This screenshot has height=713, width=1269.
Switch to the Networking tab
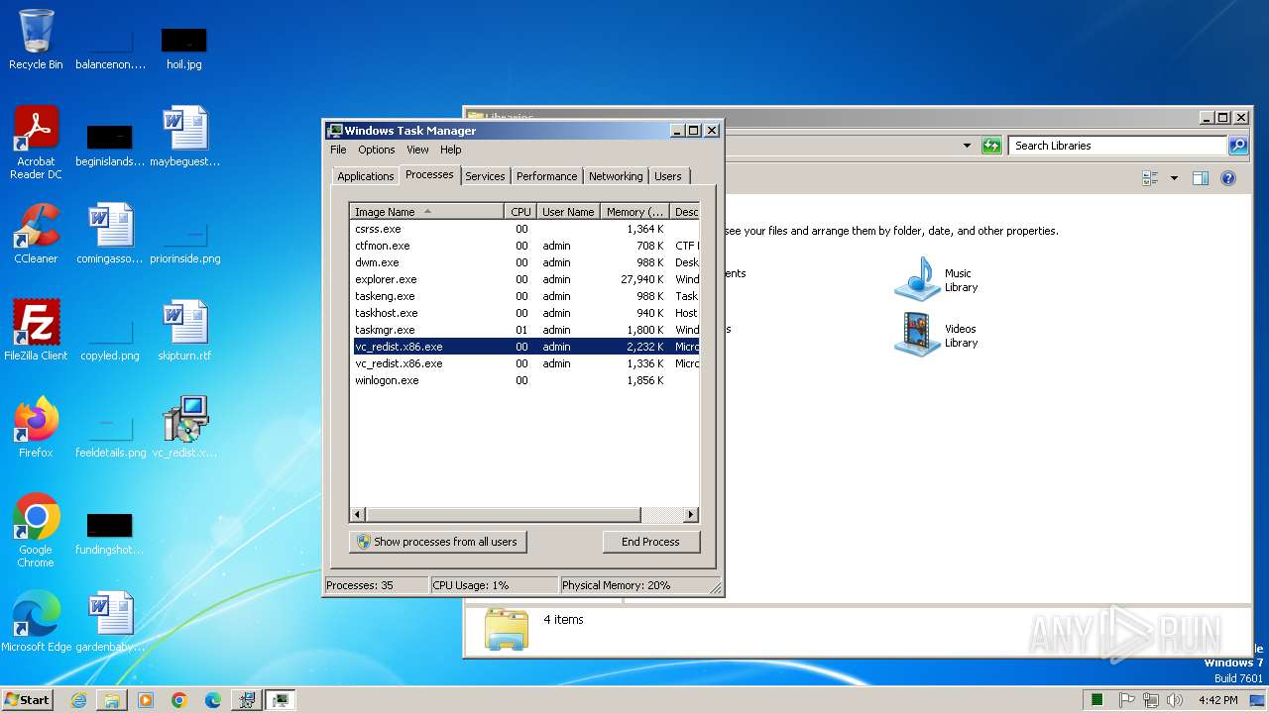pos(616,176)
